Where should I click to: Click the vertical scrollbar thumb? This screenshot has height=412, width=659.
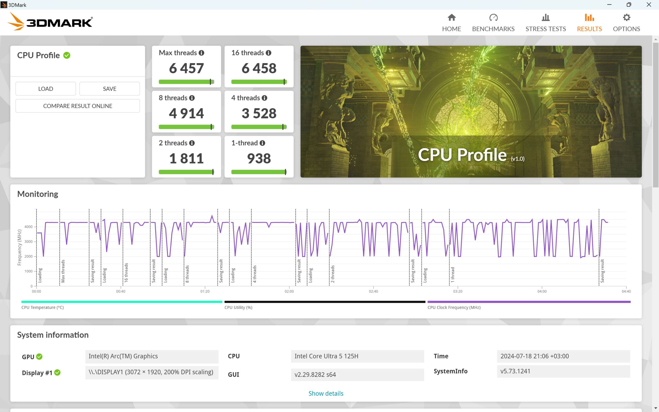click(655, 115)
